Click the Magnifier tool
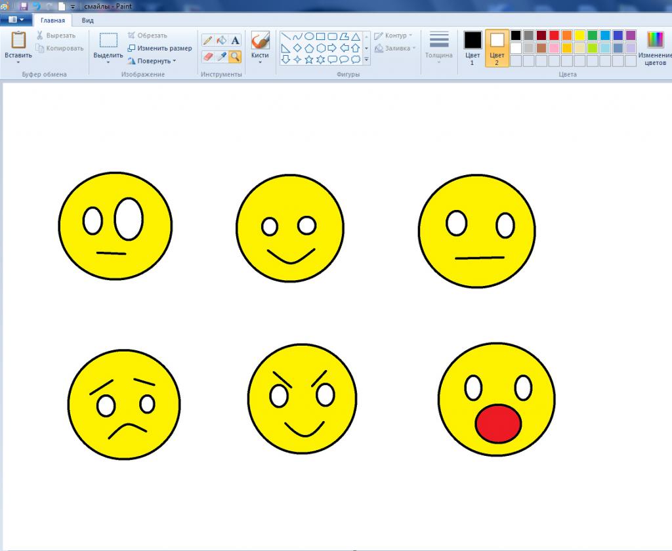This screenshot has height=551, width=672. (x=235, y=57)
